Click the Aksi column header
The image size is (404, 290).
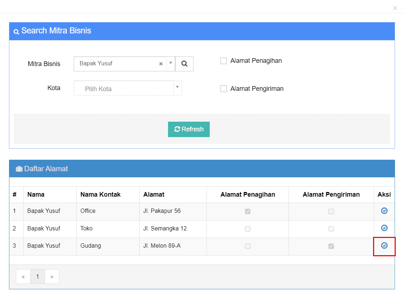tap(384, 195)
